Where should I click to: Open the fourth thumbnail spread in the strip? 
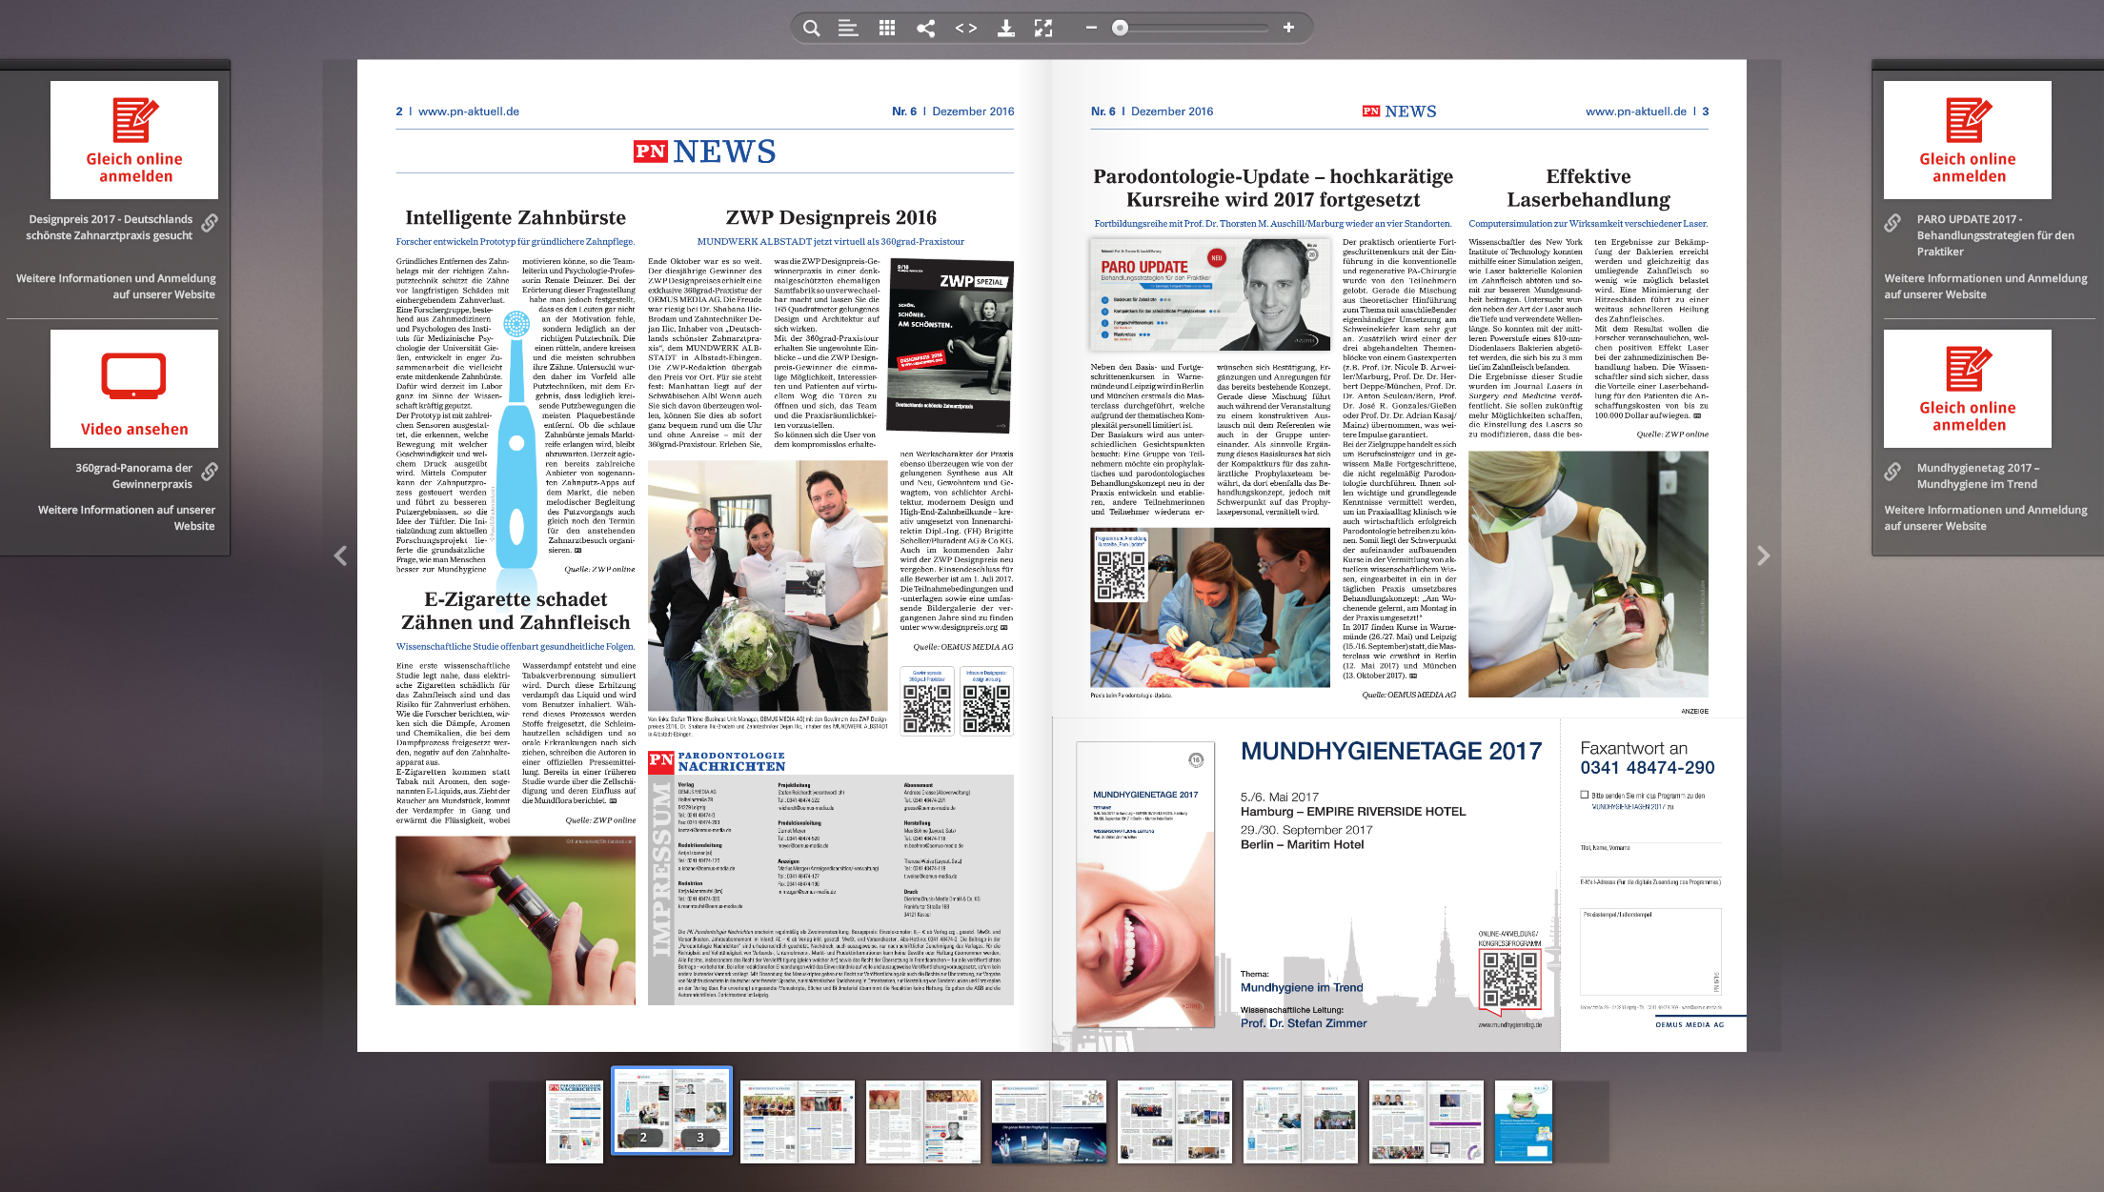(923, 1121)
